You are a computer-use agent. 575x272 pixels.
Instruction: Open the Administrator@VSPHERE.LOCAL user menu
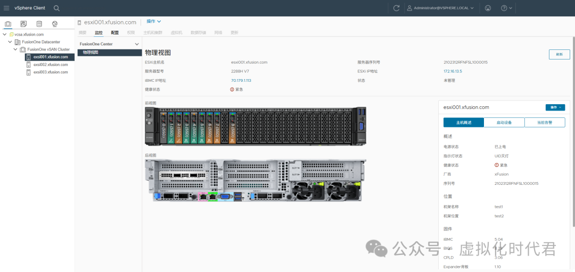pyautogui.click(x=440, y=8)
